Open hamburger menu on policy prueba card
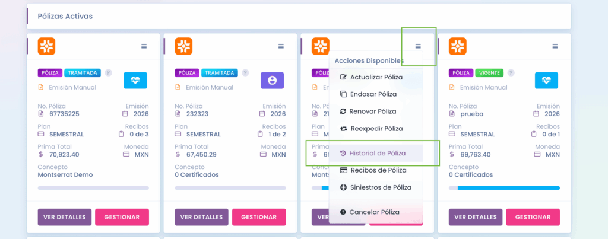Viewport: 608px width, 239px height. click(555, 46)
